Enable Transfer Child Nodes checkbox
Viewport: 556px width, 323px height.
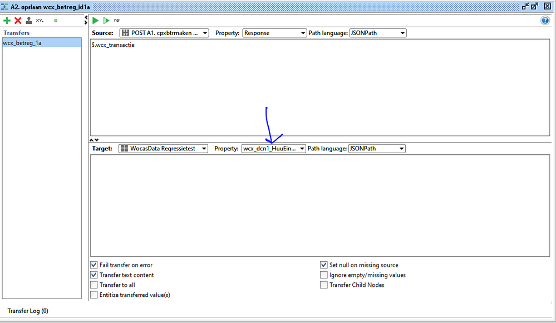[324, 285]
